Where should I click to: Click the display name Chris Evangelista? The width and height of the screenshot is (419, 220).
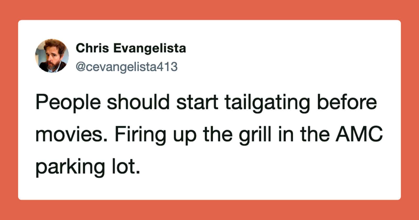pos(131,49)
